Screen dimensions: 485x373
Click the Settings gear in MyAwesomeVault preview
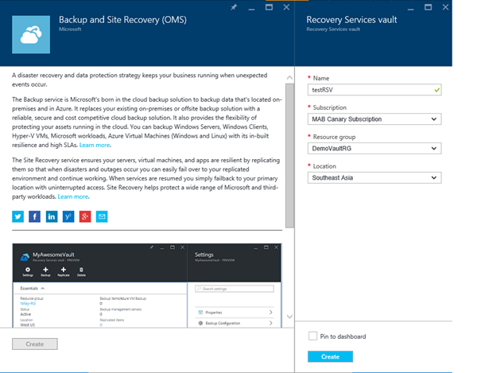pyautogui.click(x=28, y=271)
